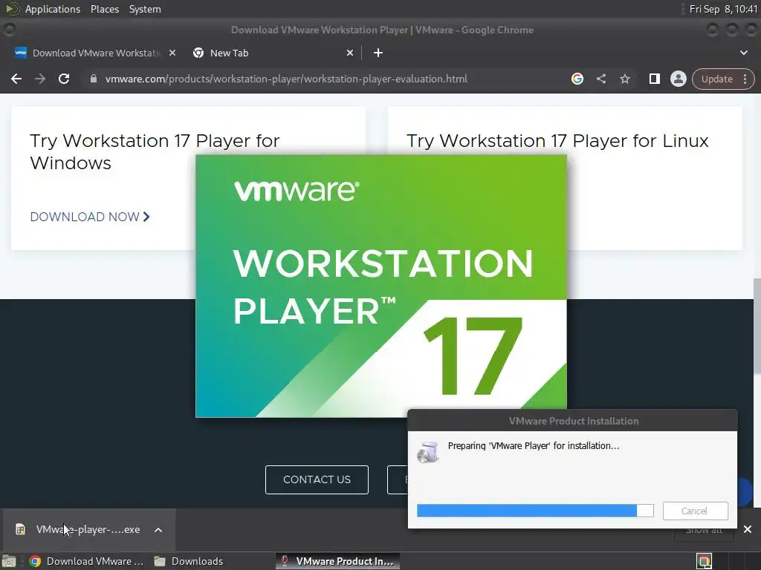Close the Chrome downloads bar
This screenshot has width=761, height=570.
tap(748, 529)
